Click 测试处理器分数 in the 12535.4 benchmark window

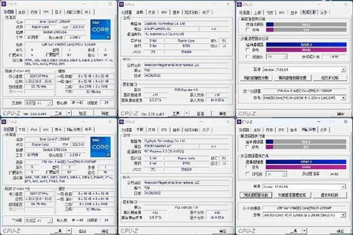(x=256, y=78)
